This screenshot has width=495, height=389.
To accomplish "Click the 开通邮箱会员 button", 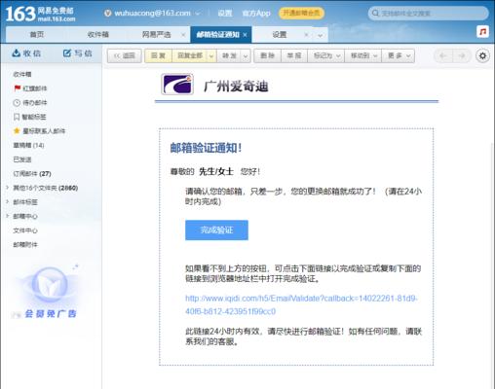I will tap(301, 13).
